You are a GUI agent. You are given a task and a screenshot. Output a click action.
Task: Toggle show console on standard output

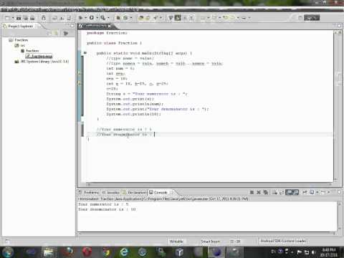click(290, 192)
